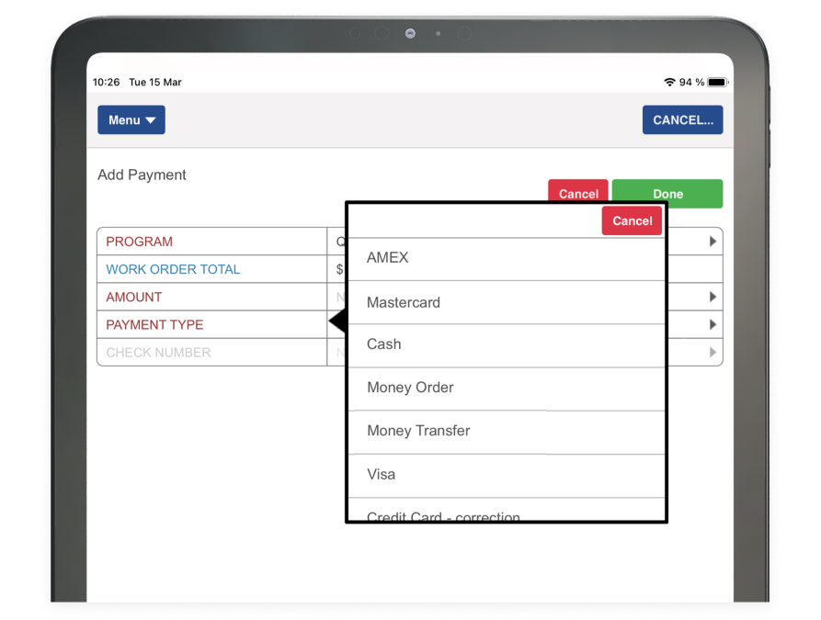Choose Mastercard payment type
This screenshot has height=620, width=821.
[x=507, y=302]
